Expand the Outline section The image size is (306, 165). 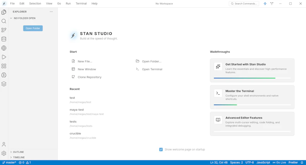point(11,152)
